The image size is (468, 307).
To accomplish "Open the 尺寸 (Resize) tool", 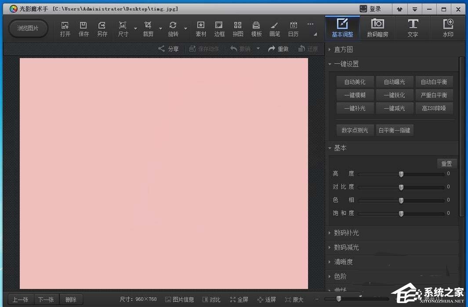I will coord(123,28).
